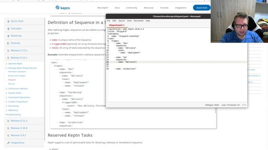Click the Reserved Keptn Tasks heading
The height and width of the screenshot is (150, 268).
70,135
